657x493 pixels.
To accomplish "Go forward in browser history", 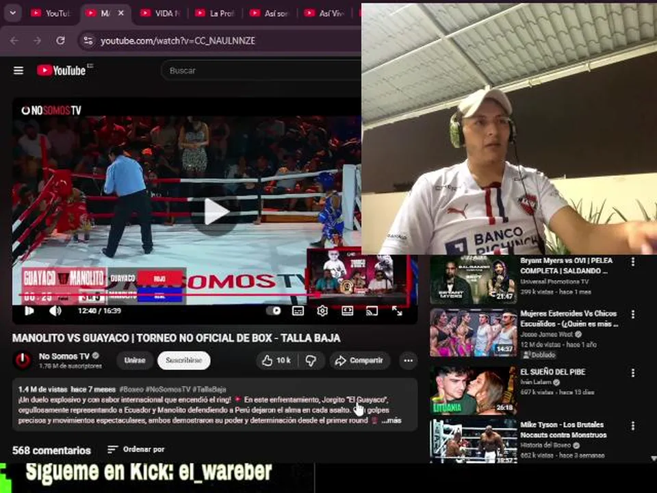I will coord(37,40).
